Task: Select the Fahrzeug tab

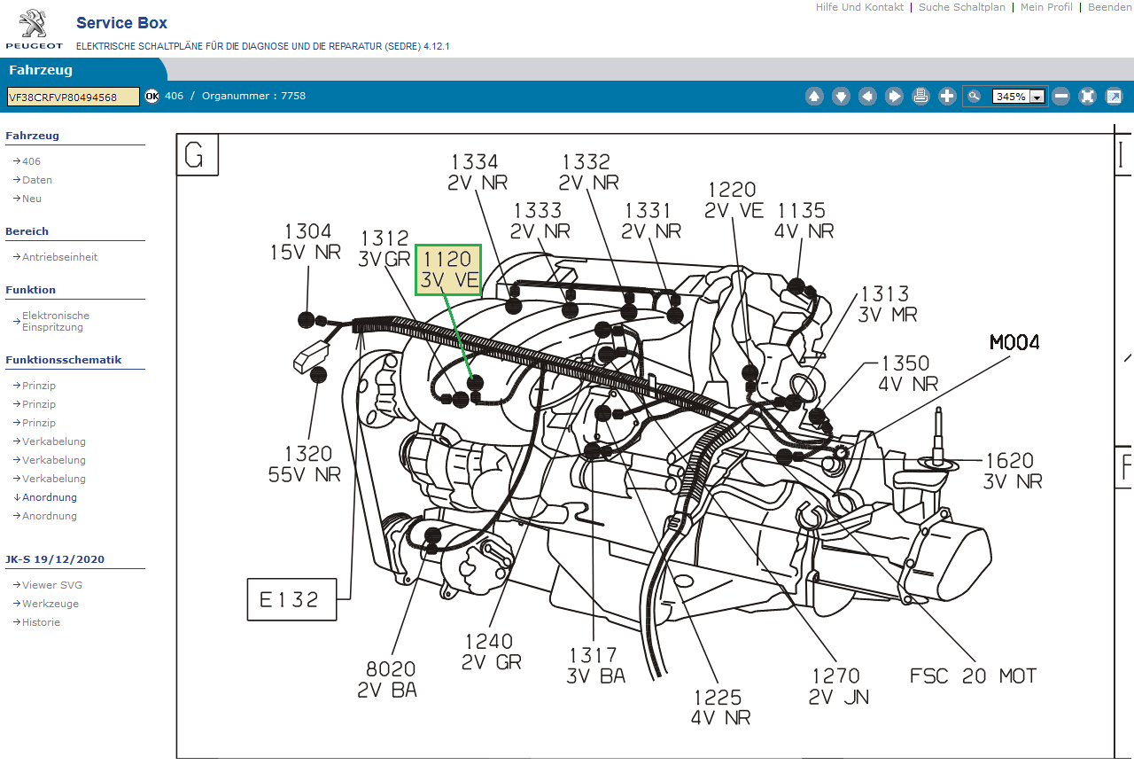Action: (41, 70)
